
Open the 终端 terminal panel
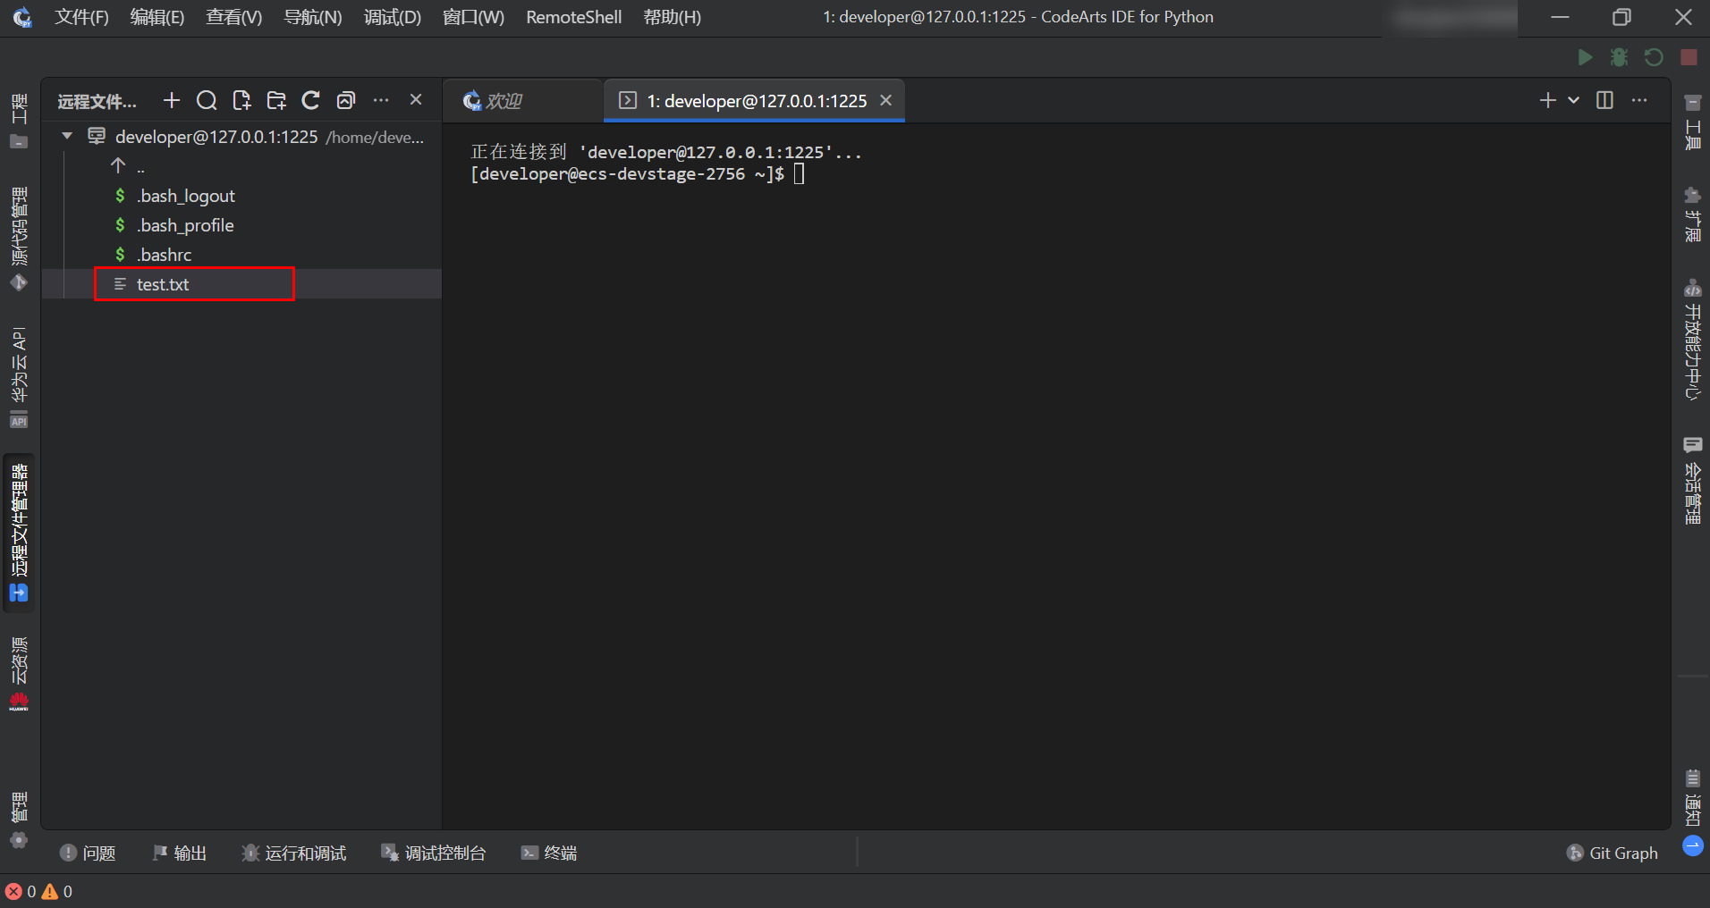549,853
